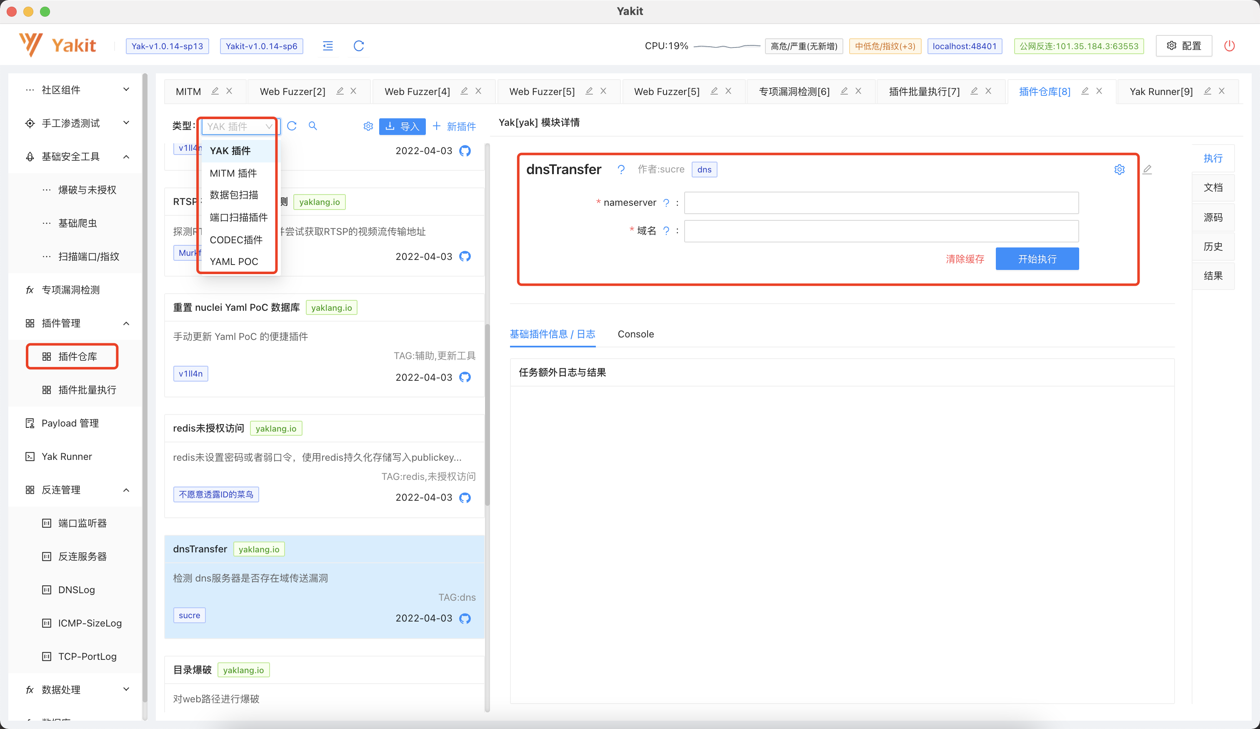Switch to the Console tab
This screenshot has width=1260, height=729.
[x=635, y=334]
